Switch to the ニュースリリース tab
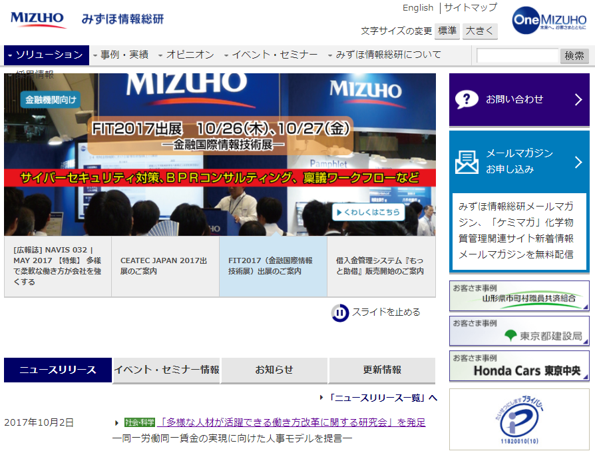The height and width of the screenshot is (453, 595). (58, 370)
